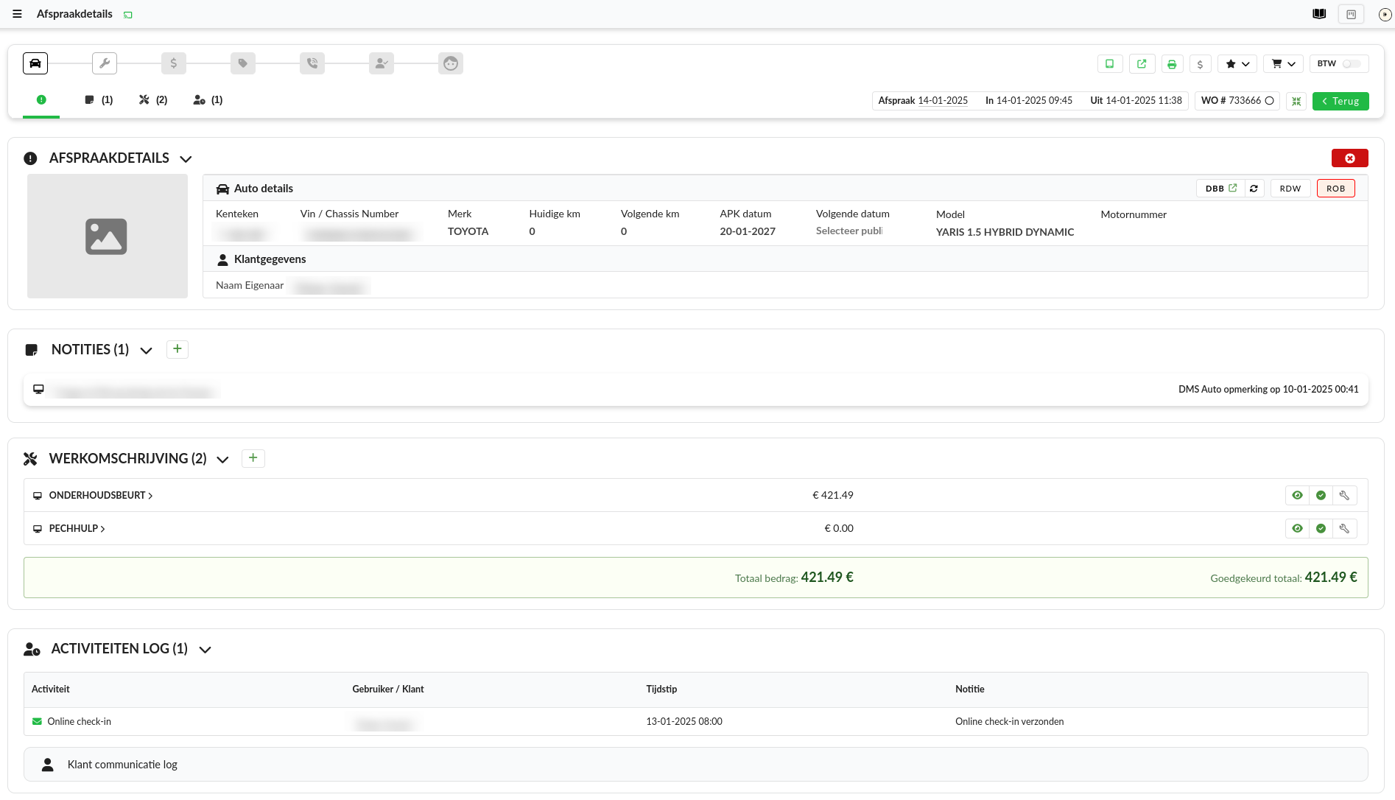Toggle the BTW switch

(x=1351, y=64)
